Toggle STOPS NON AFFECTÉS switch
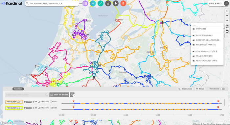 coord(194,52)
